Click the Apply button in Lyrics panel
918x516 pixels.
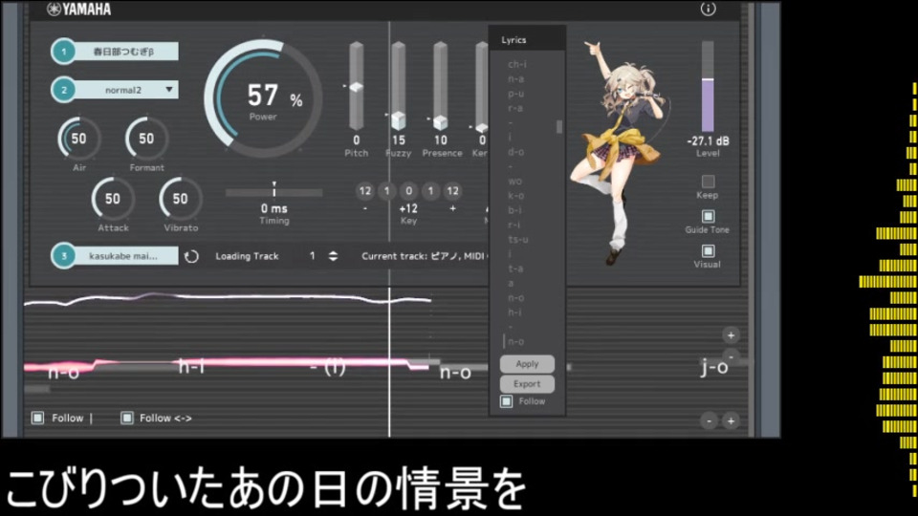527,364
